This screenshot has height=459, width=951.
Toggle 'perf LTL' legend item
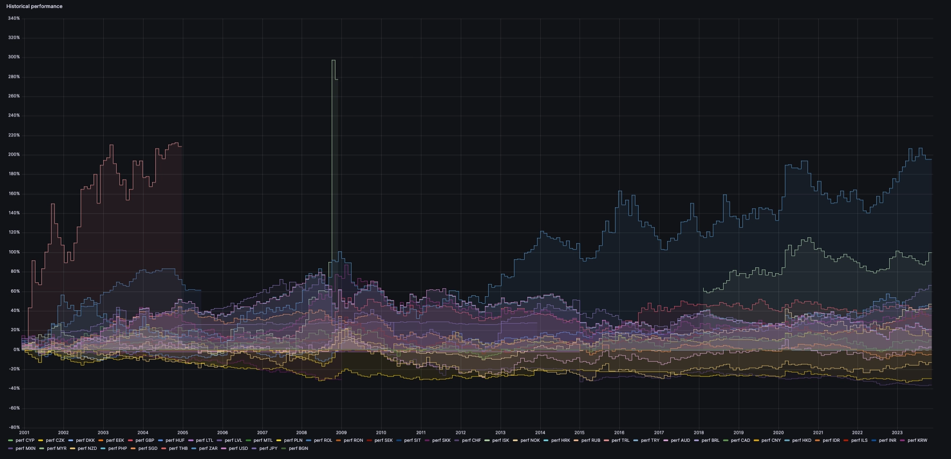[204, 440]
